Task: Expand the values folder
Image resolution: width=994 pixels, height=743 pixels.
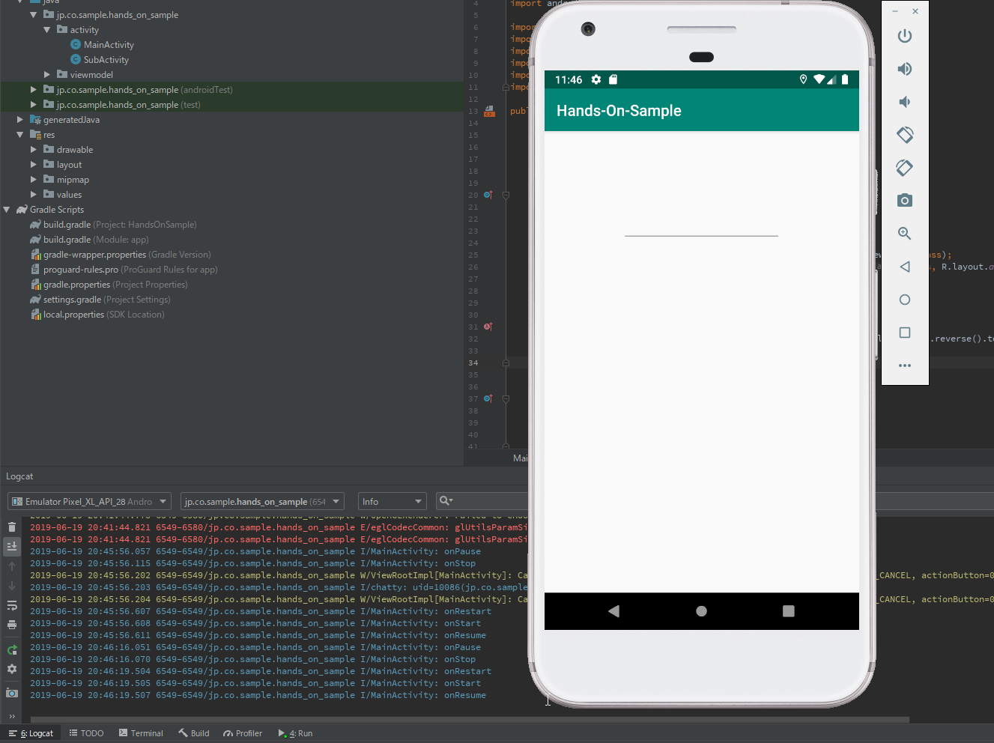Action: pyautogui.click(x=33, y=195)
